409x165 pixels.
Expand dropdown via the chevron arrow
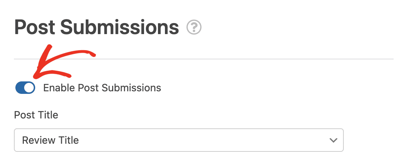click(334, 140)
